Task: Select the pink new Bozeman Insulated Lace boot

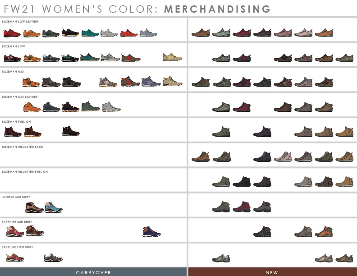Action: (x=283, y=156)
